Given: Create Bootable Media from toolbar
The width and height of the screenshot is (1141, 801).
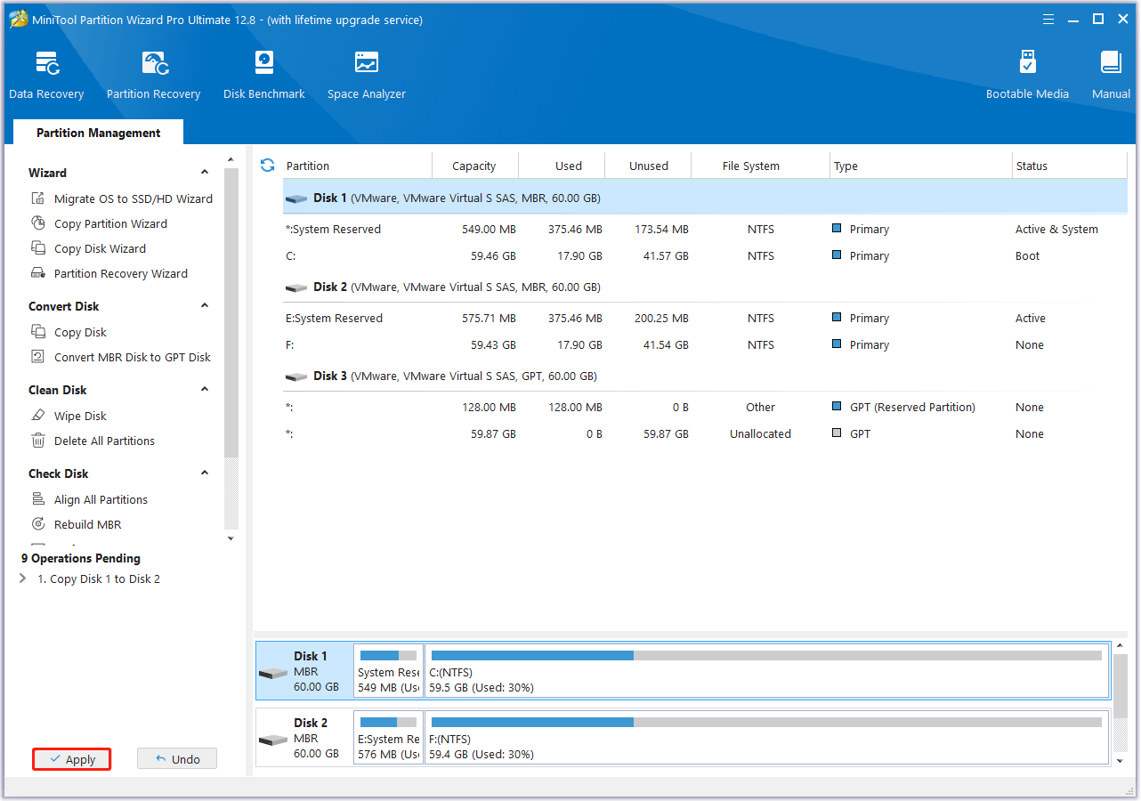Looking at the screenshot, I should 1027,76.
